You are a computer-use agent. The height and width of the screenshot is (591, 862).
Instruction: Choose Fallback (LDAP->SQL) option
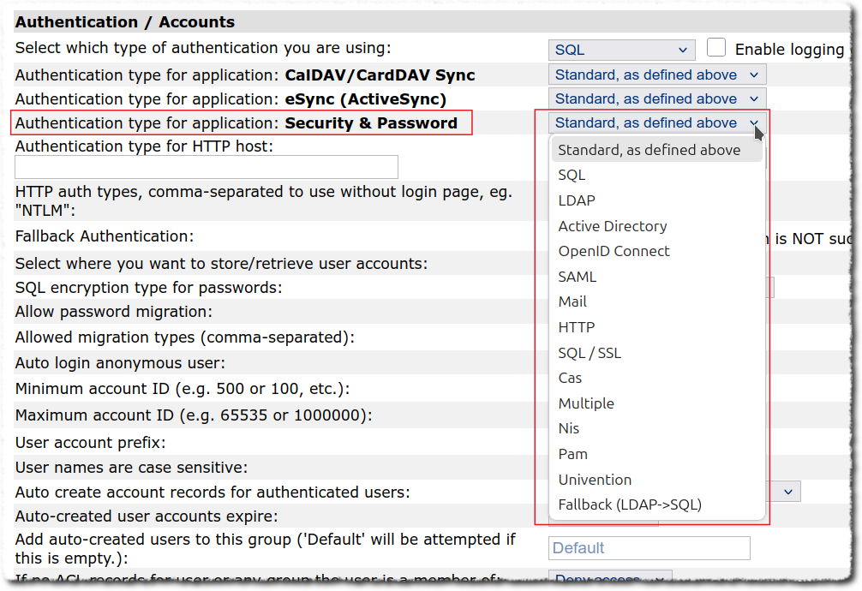click(629, 504)
